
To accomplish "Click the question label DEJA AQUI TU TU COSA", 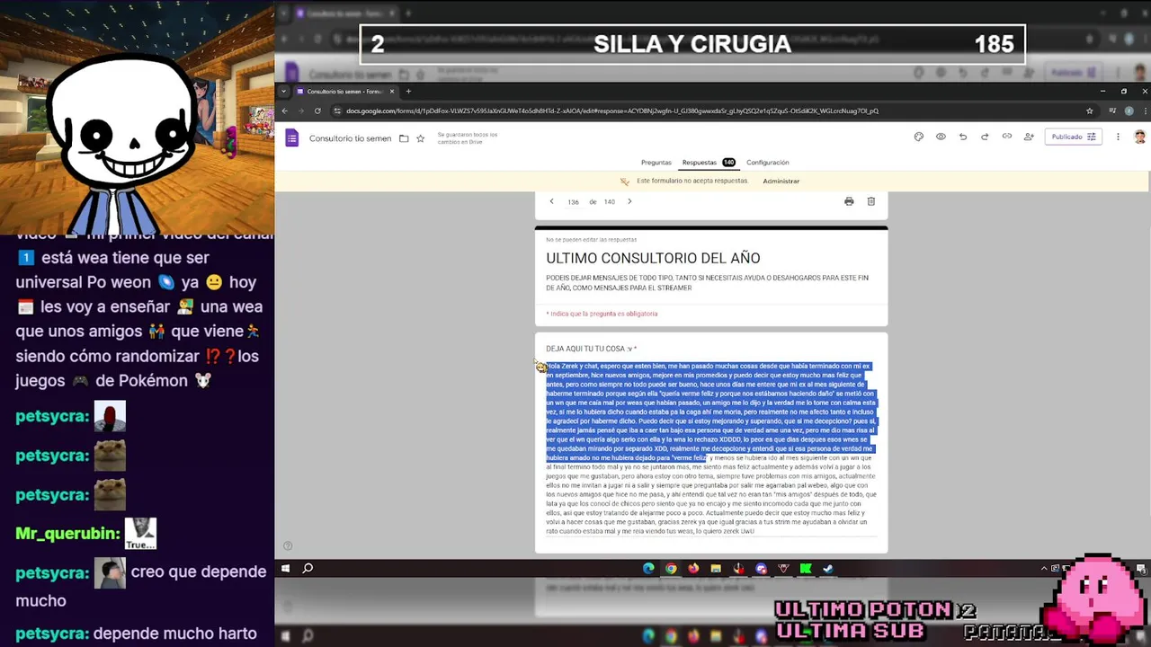I will click(x=591, y=349).
